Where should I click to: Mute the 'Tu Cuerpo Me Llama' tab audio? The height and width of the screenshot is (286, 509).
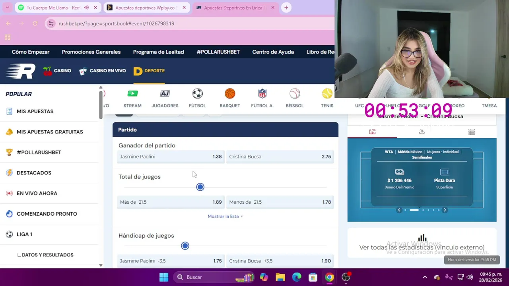(86, 8)
